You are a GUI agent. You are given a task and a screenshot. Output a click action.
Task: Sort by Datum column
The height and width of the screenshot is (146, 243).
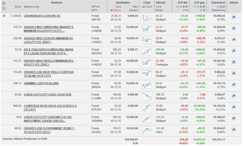tap(116, 10)
